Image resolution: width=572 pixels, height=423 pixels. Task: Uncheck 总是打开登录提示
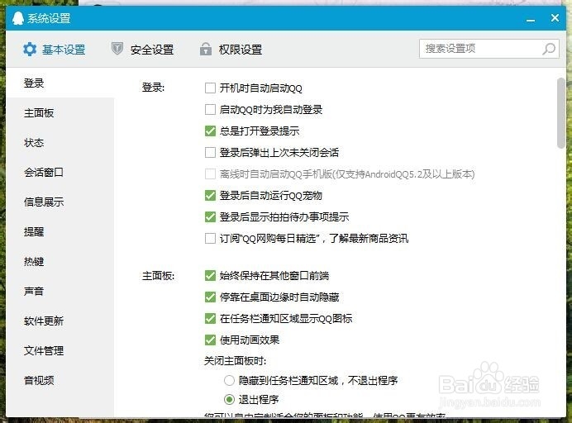click(x=210, y=131)
